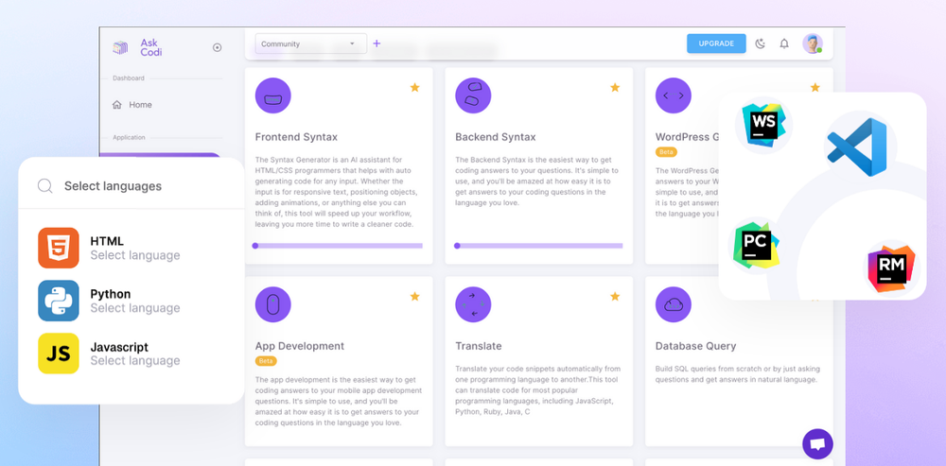Open notifications bell icon
946x466 pixels.
point(784,43)
